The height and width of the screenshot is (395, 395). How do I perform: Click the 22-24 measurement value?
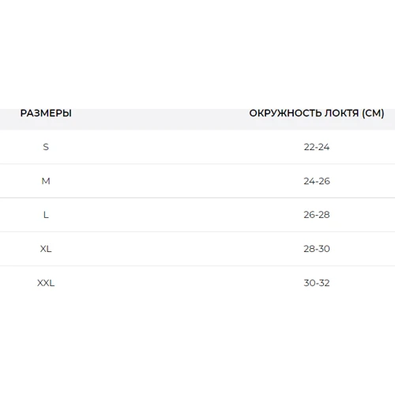[317, 147]
